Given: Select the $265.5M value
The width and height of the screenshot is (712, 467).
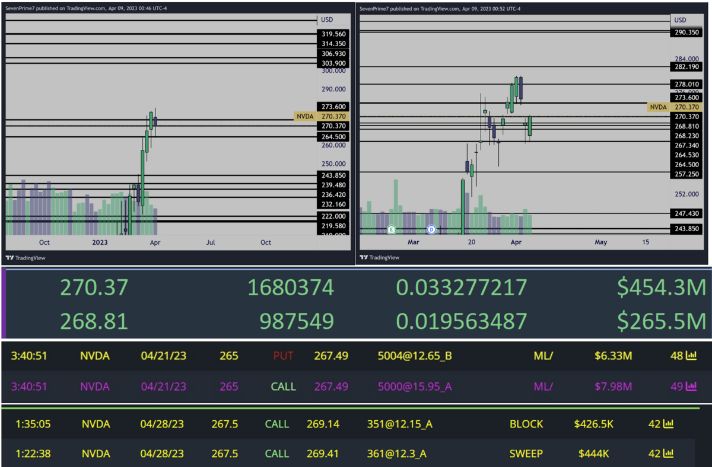Looking at the screenshot, I should click(x=662, y=321).
